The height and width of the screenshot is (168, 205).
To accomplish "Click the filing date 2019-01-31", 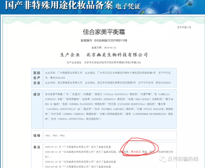I will click(x=110, y=47).
